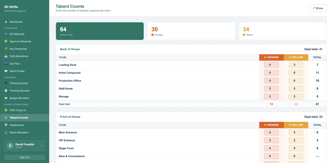This screenshot has width=327, height=163.
Task: Open the Headcounts icon in sidebar
Action: pos(6,125)
